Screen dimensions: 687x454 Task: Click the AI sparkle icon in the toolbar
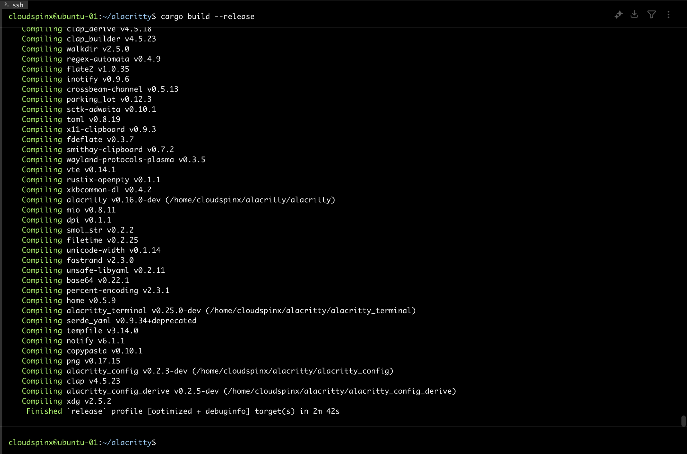coord(618,15)
